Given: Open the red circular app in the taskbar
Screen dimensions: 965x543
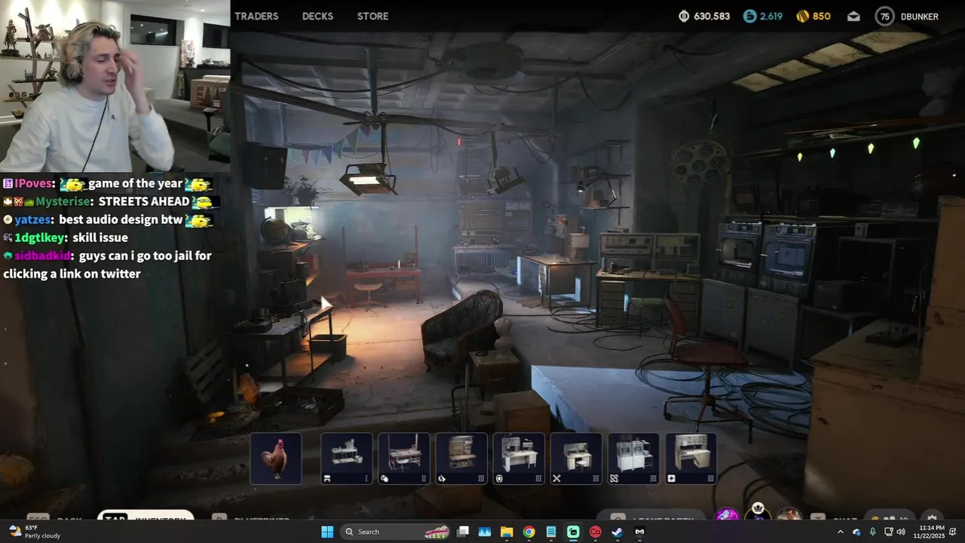Looking at the screenshot, I should [596, 532].
